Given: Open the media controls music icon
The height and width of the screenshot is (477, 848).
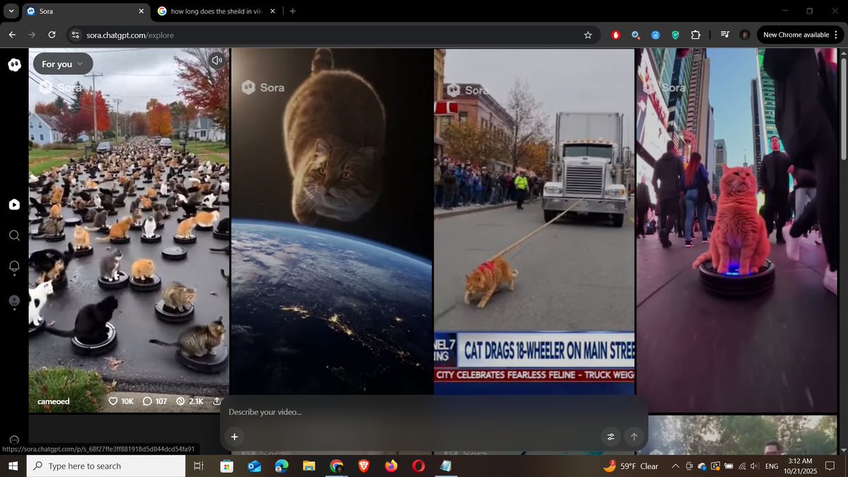Looking at the screenshot, I should pyautogui.click(x=724, y=35).
